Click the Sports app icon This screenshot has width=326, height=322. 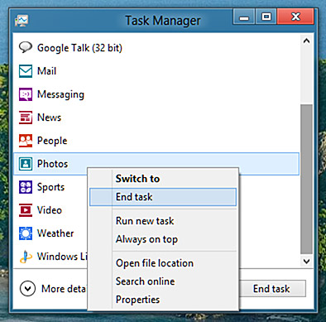[26, 187]
